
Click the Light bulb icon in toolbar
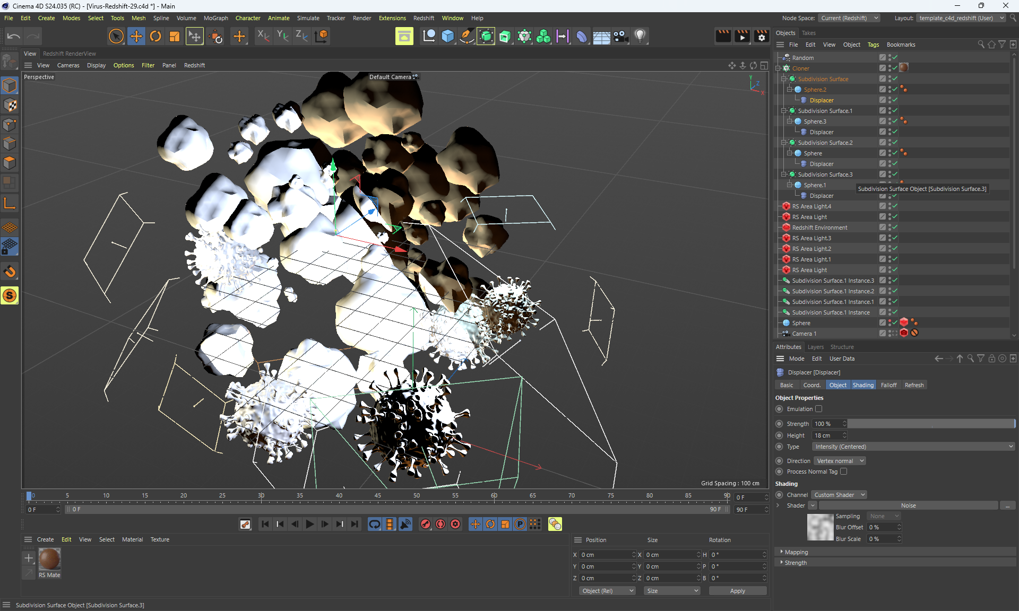pos(640,36)
